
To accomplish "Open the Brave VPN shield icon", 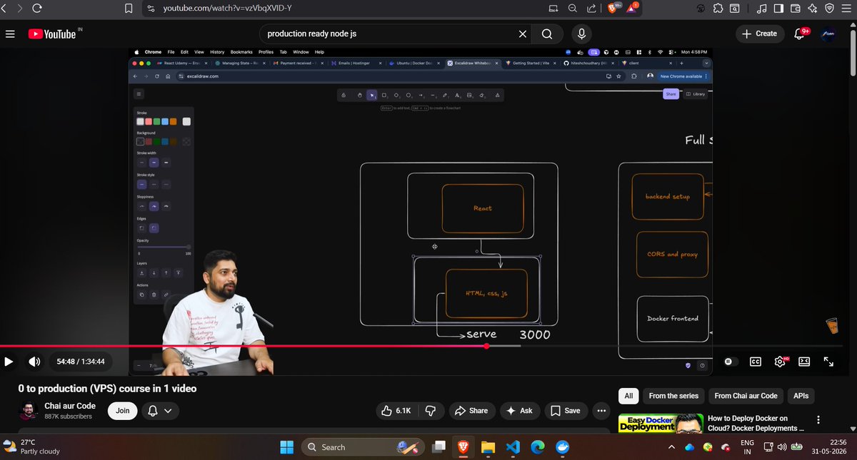I will tap(829, 8).
